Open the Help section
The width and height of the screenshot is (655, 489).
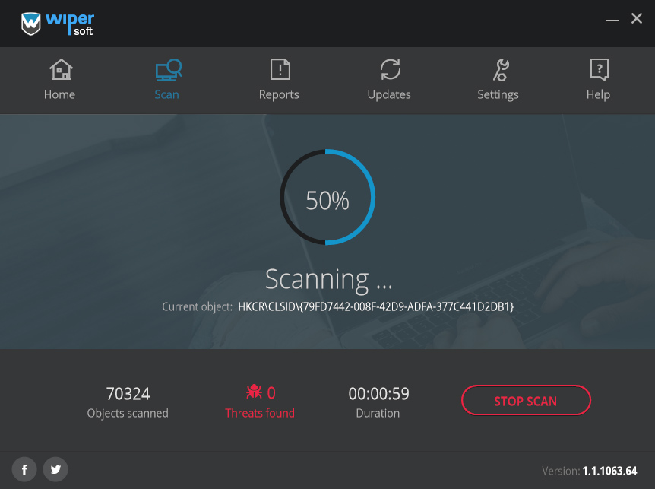tap(598, 80)
